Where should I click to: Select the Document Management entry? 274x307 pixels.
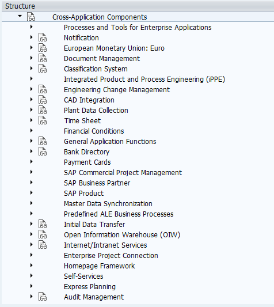pos(102,59)
